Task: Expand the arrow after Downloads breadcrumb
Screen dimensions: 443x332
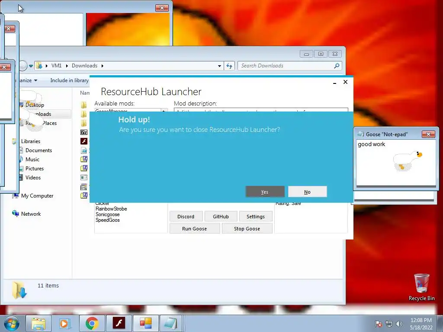Action: (102, 66)
